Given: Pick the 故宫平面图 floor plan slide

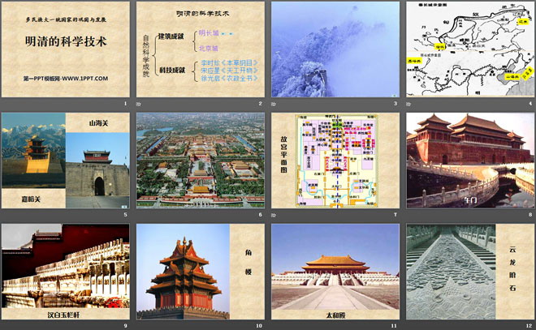Looking at the screenshot, I should [x=335, y=160].
